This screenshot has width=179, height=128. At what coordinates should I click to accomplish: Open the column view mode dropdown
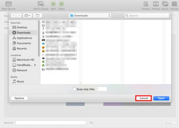27,15
